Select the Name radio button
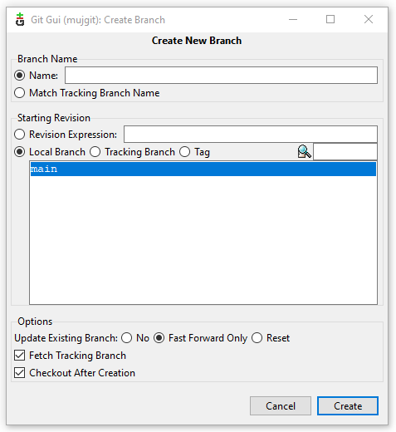Viewport: 396px width, 432px height. point(20,76)
